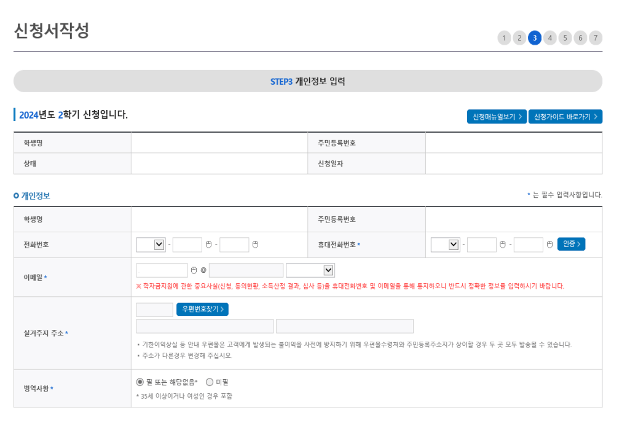The image size is (622, 432).
Task: Click the email ID input field
Action: pyautogui.click(x=162, y=270)
